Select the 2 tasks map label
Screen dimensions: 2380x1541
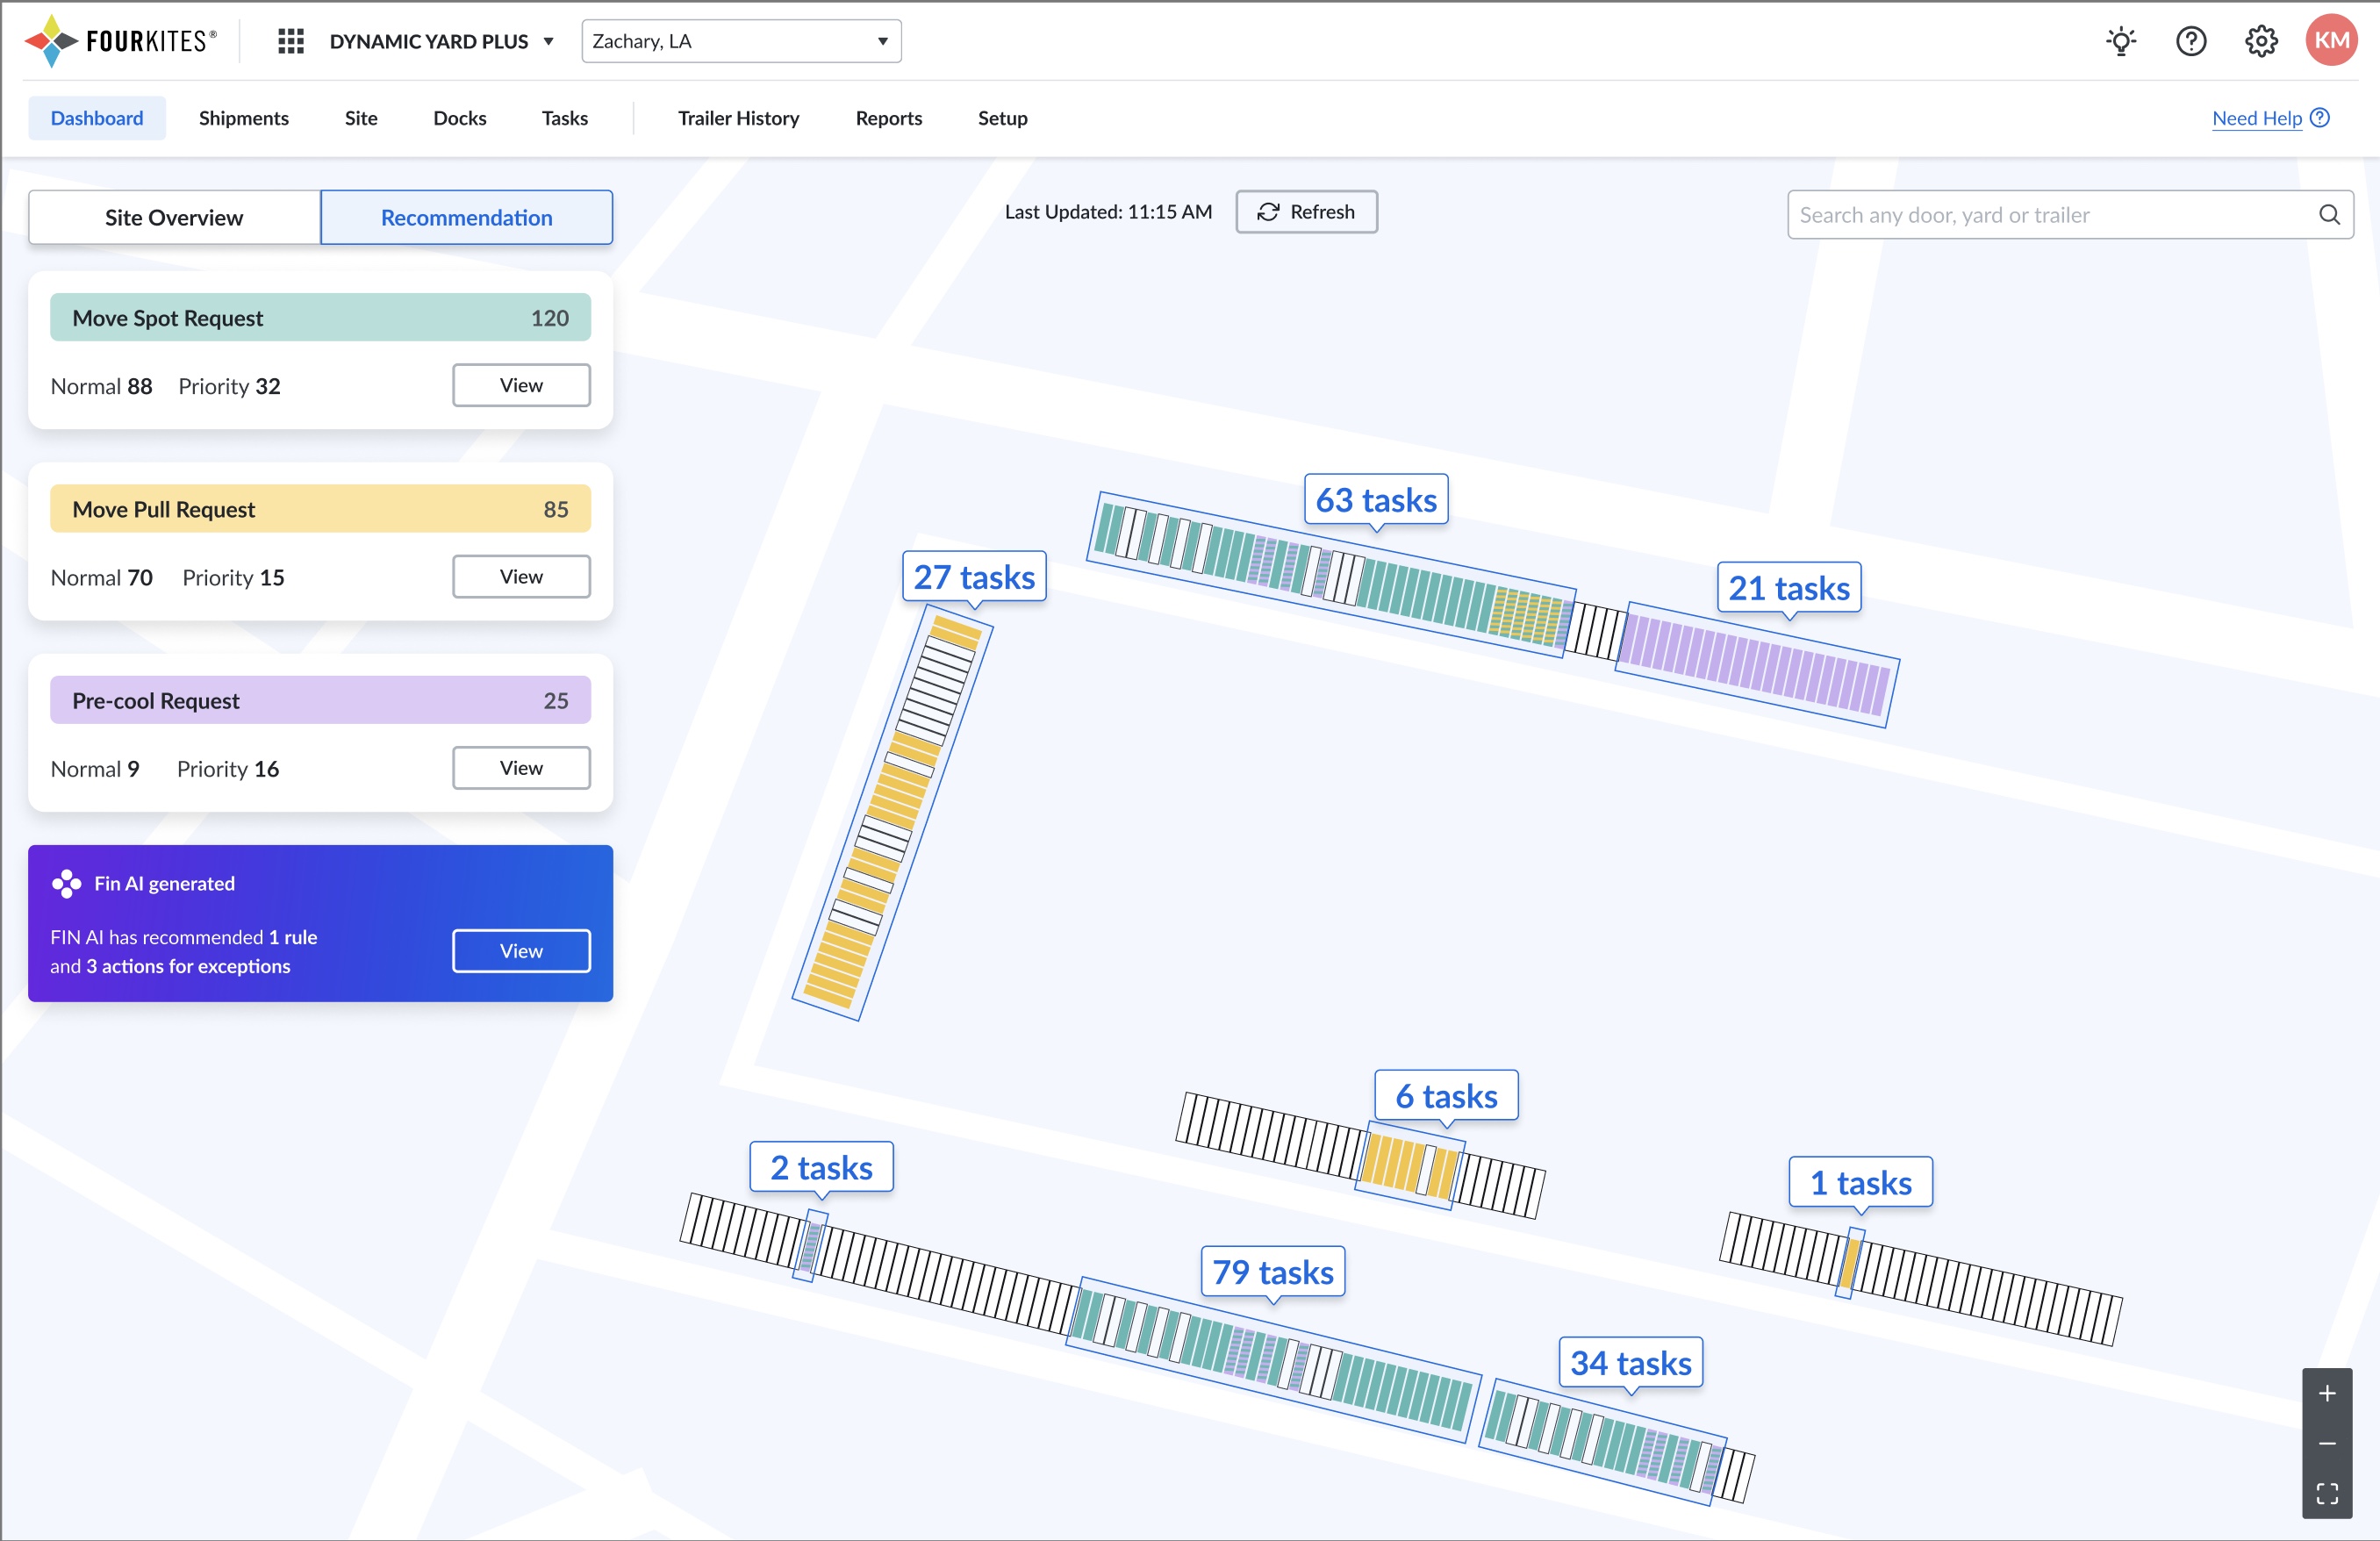[821, 1167]
